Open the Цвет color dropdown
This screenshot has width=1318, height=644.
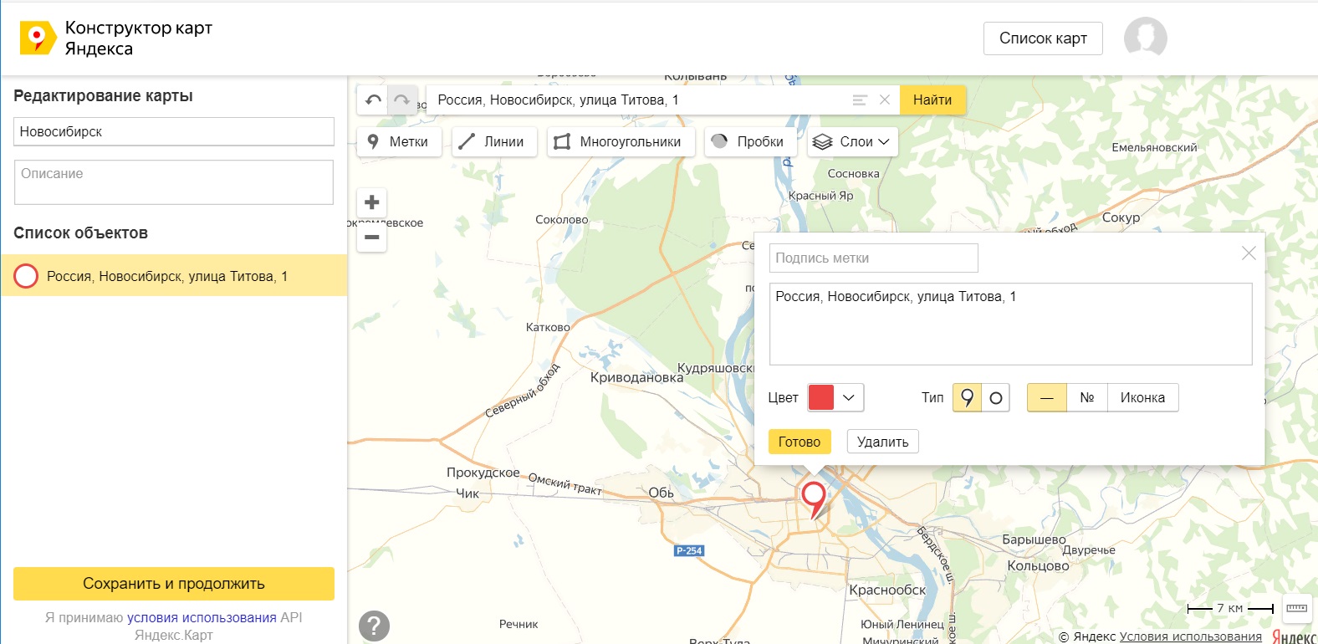(x=835, y=397)
